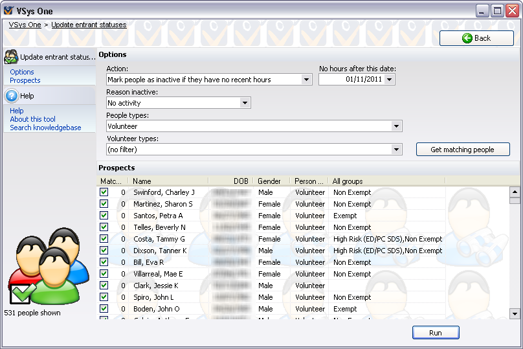Open the Prospects link in sidebar
Screen dimensions: 523x349
(25, 80)
